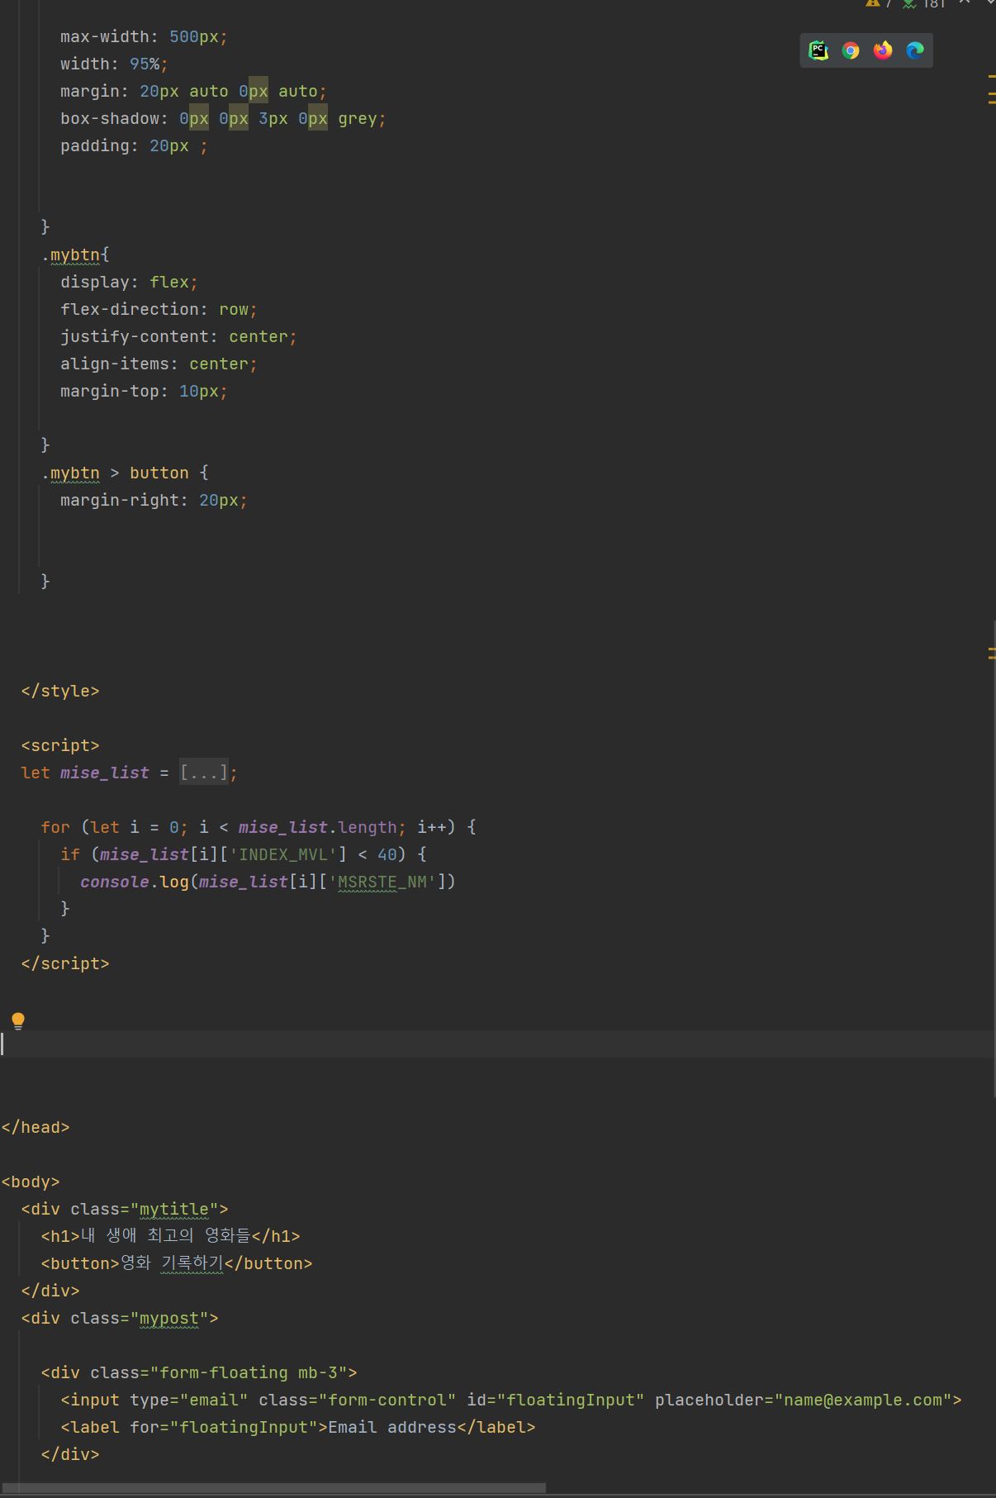Click the placeholder name@example.com value
The height and width of the screenshot is (1498, 996).
tap(864, 1400)
